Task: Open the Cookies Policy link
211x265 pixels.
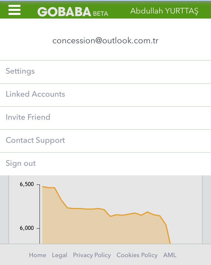Action: [137, 255]
